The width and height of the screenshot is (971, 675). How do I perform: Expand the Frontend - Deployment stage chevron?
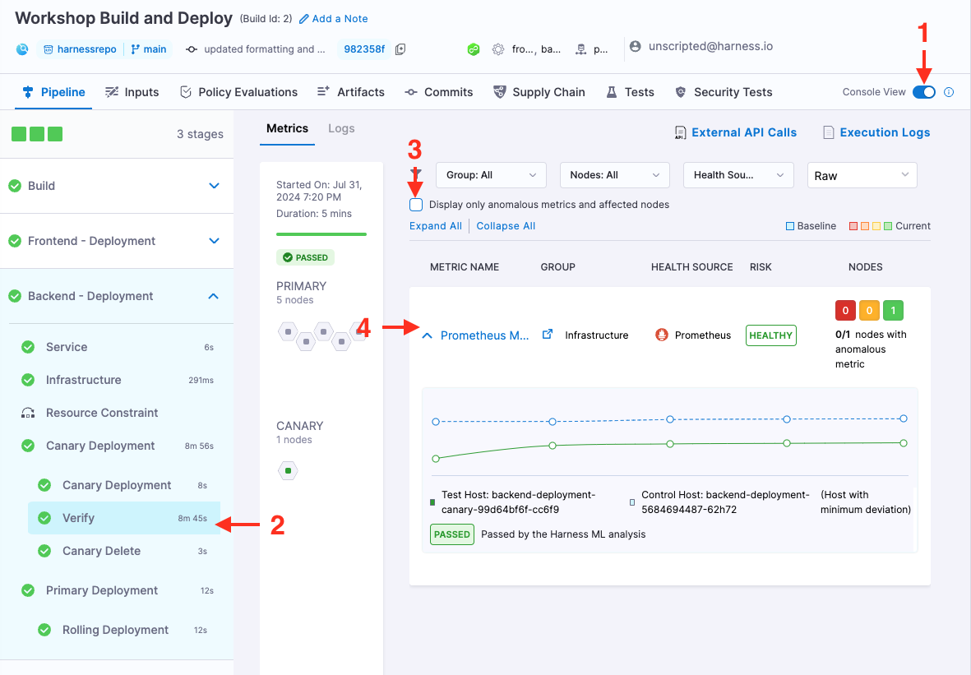pyautogui.click(x=215, y=241)
